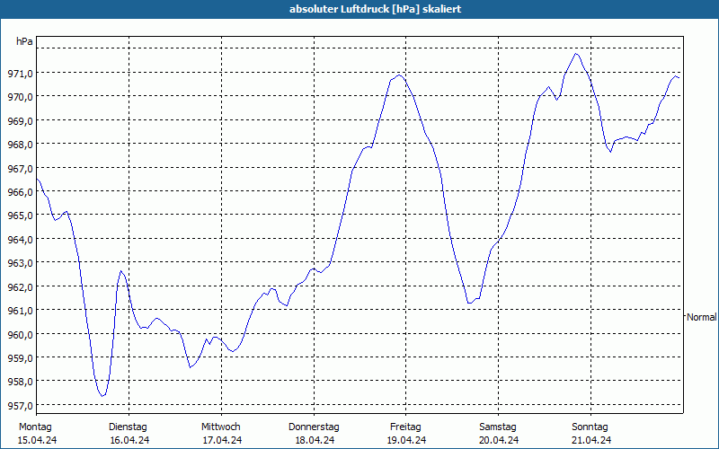Click the 'Samstag' day label
This screenshot has width=719, height=449.
498,427
